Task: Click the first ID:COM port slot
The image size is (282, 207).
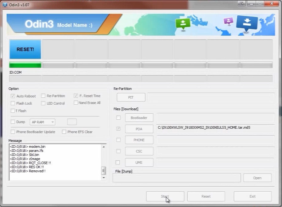Action: pyautogui.click(x=25, y=79)
